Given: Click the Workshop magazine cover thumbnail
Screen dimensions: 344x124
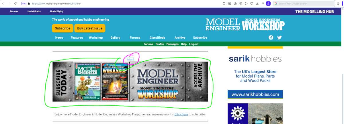Looking at the screenshot, I should [x=115, y=81].
